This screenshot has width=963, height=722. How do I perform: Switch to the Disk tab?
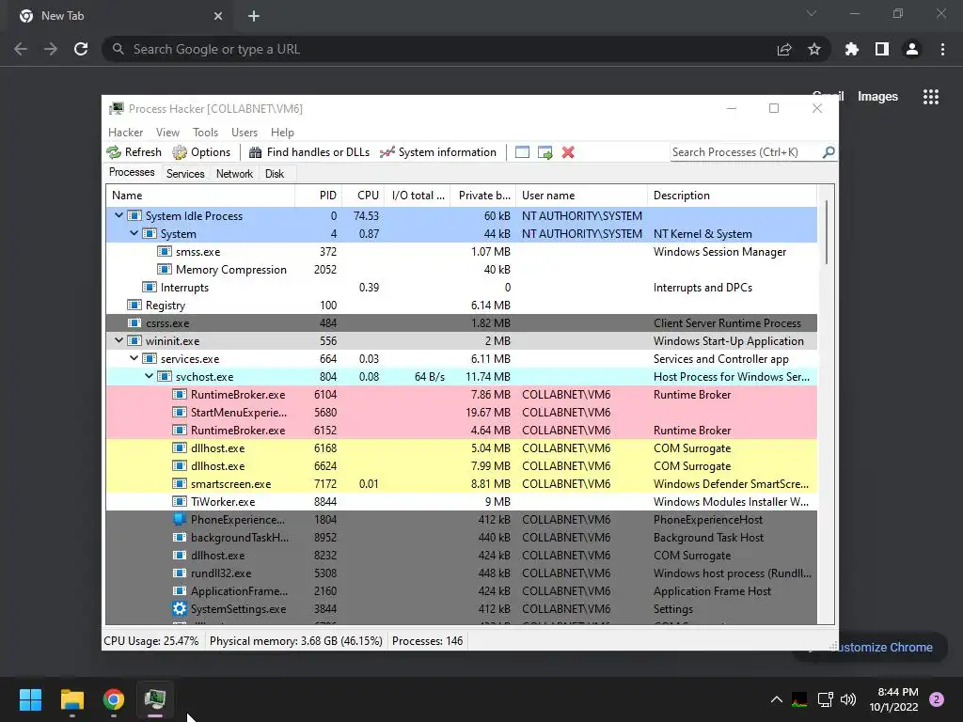click(275, 174)
